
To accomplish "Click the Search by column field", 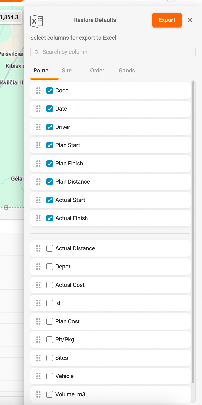I will coord(116,52).
